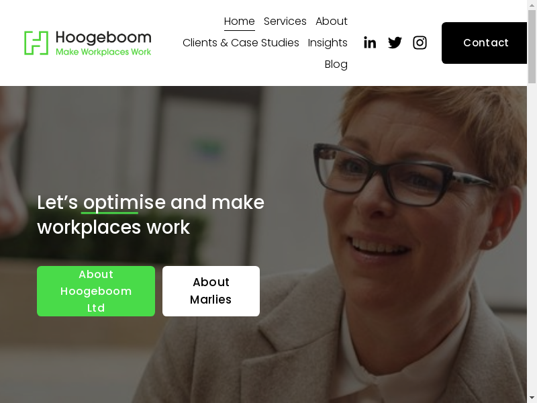Go to the Home menu item
This screenshot has width=537, height=403.
point(240,21)
